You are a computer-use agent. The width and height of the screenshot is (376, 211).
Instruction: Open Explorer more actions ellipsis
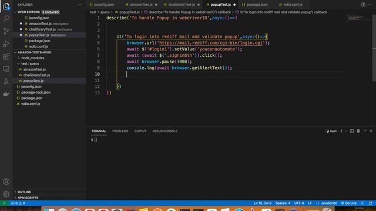click(x=80, y=5)
